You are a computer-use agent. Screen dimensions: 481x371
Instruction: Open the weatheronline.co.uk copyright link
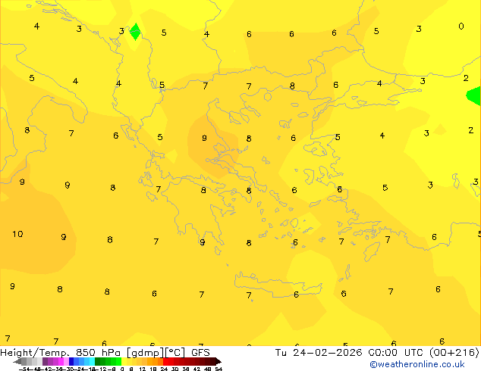(x=417, y=364)
